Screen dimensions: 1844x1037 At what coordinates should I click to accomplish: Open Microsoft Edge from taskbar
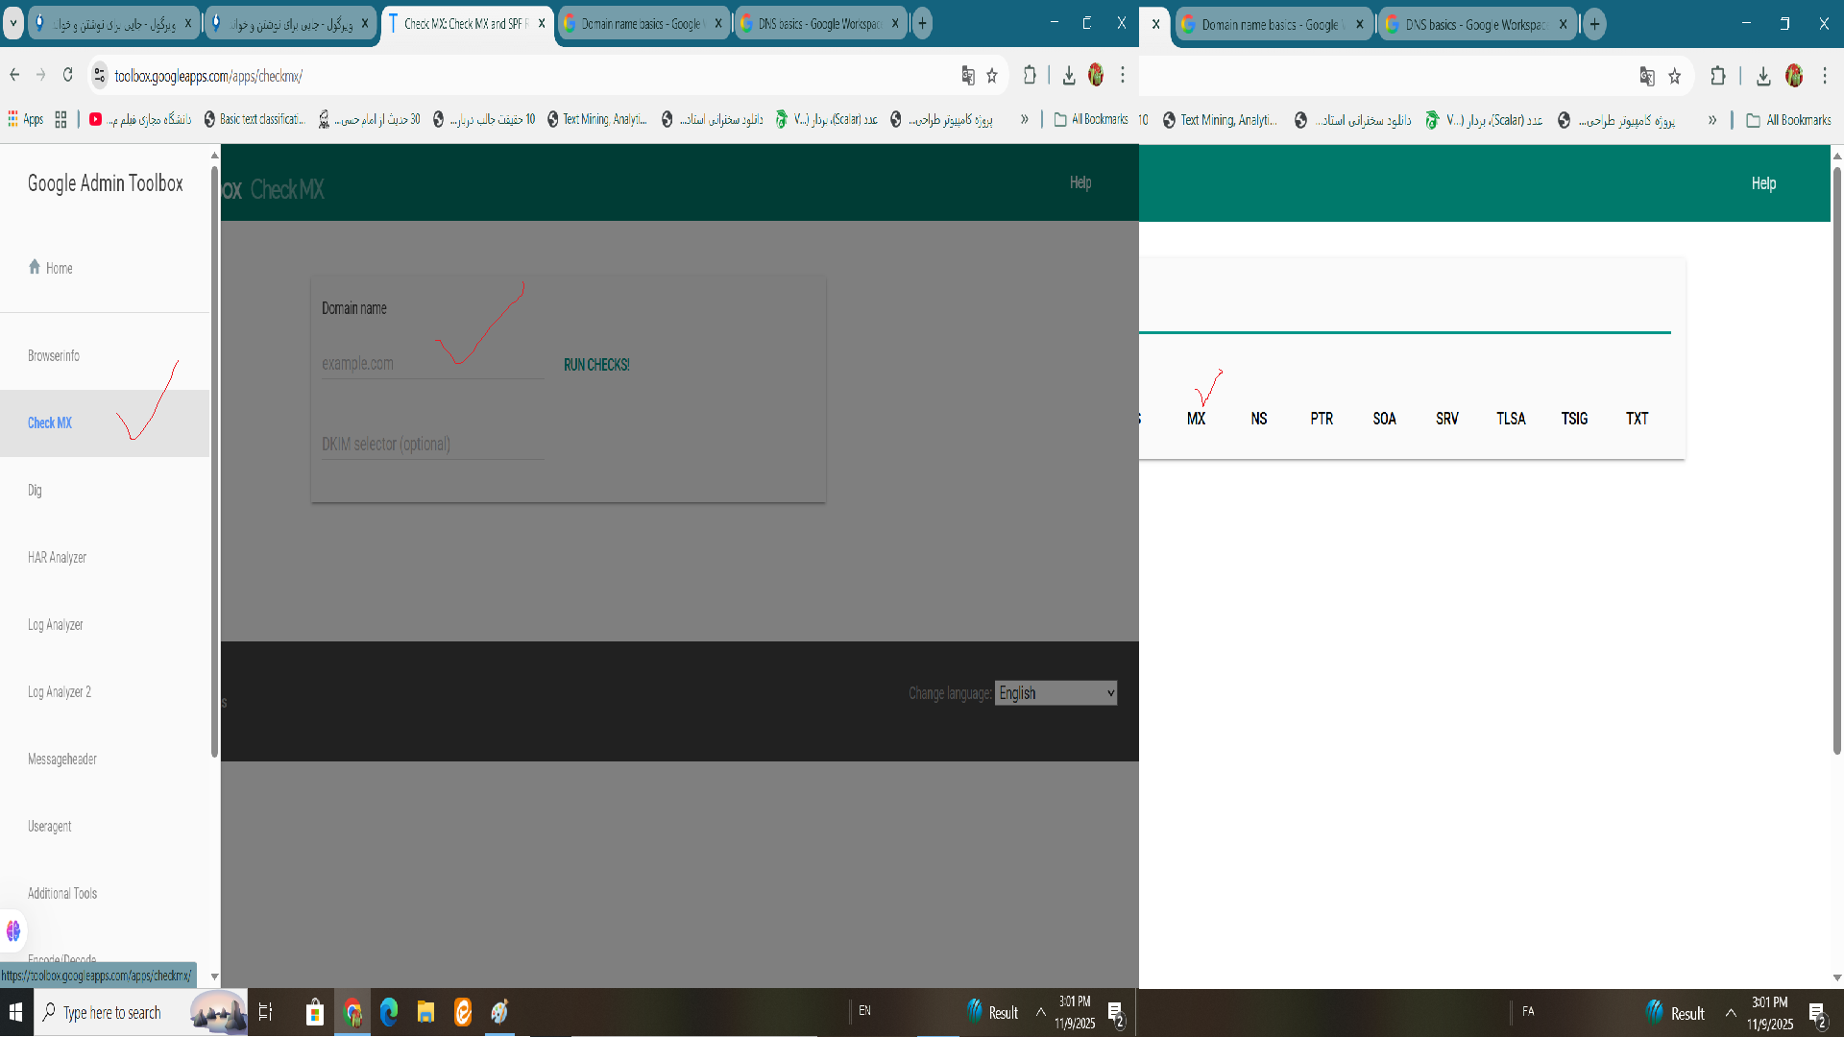tap(389, 1012)
